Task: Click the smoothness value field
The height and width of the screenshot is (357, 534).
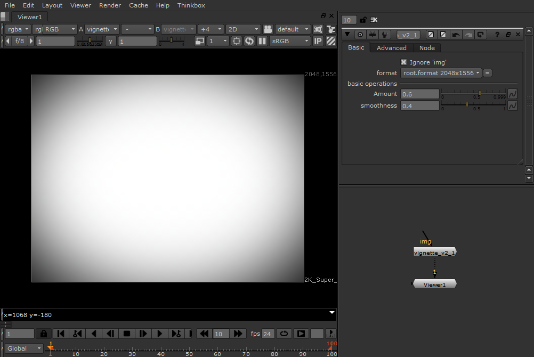Action: (x=420, y=106)
